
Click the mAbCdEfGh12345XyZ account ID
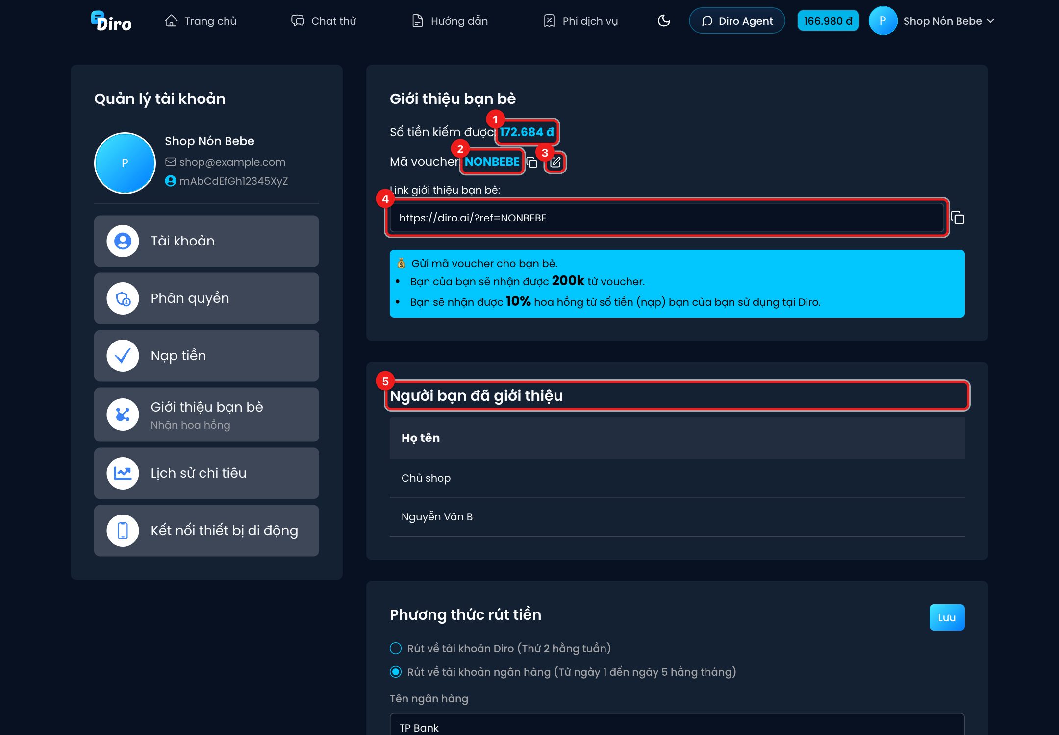click(x=233, y=181)
